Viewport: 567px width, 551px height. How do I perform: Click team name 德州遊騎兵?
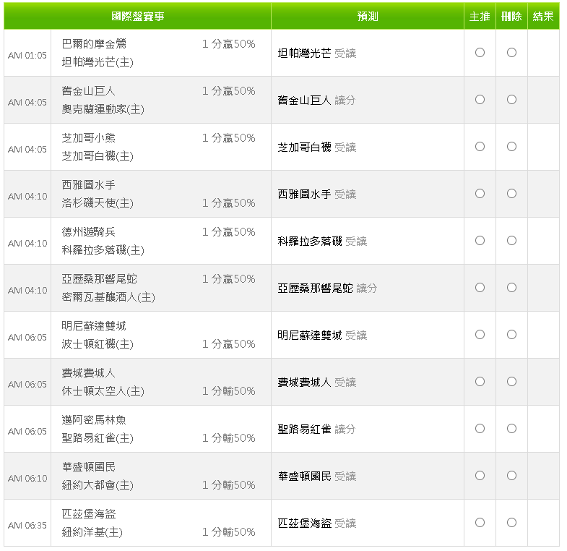tap(89, 231)
